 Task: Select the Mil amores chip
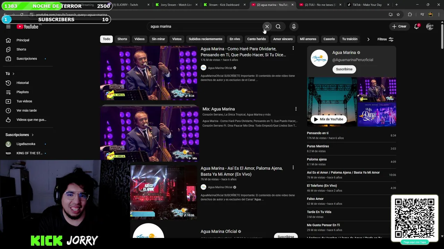[x=308, y=39]
